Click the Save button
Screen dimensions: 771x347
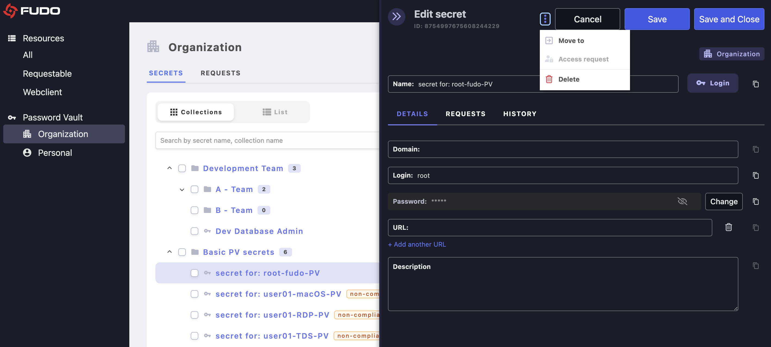point(657,19)
